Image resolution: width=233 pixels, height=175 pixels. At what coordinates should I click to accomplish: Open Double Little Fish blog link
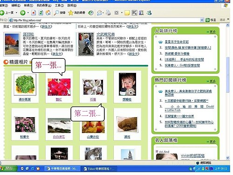[189, 108]
